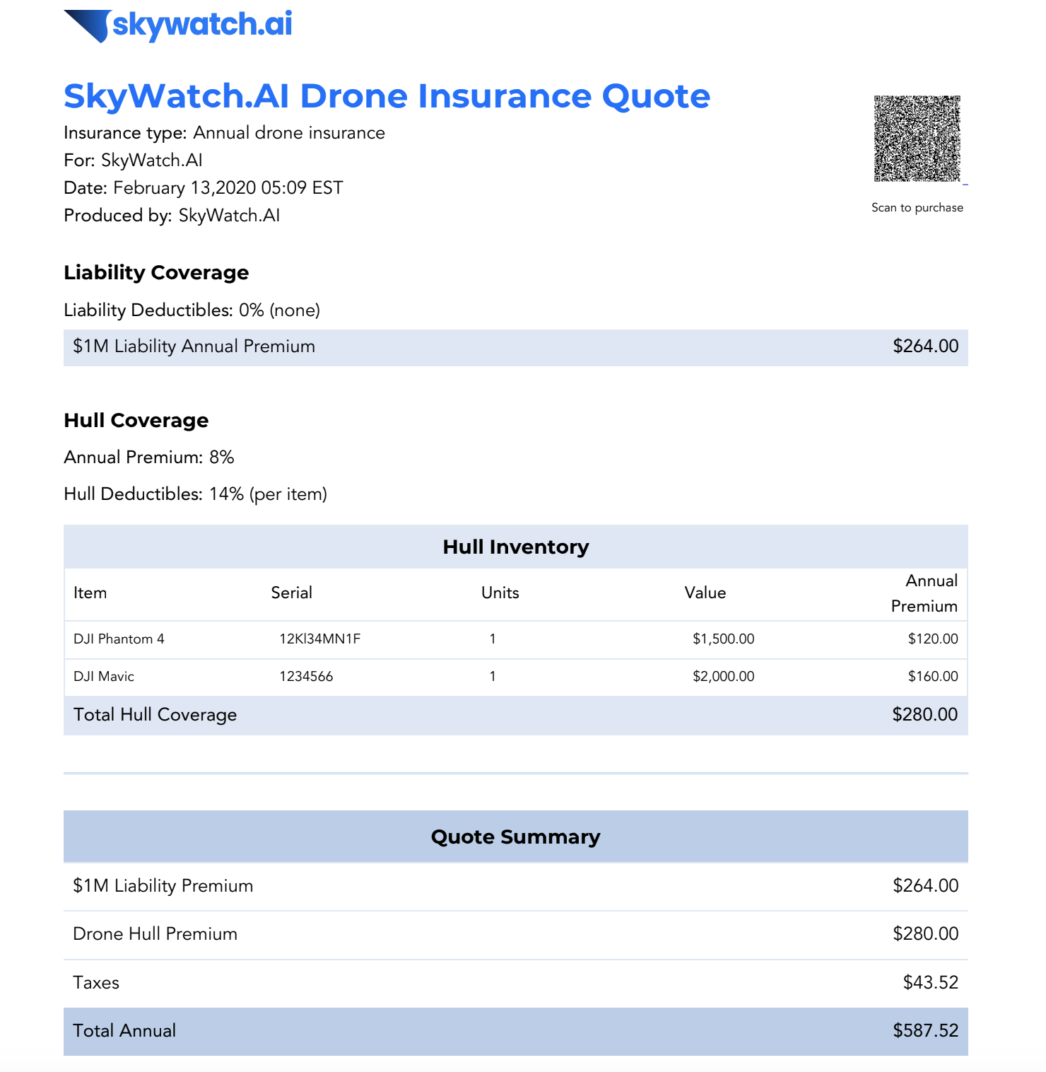Select the $2,000.00 value cell
The width and height of the screenshot is (1046, 1072).
724,677
